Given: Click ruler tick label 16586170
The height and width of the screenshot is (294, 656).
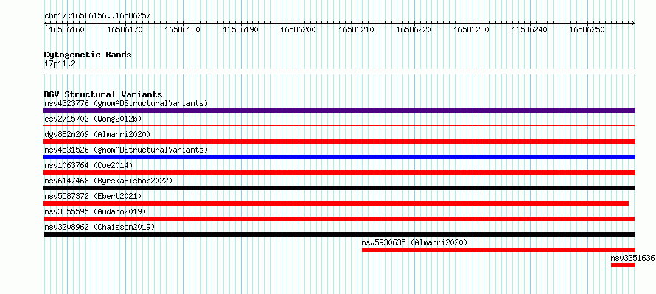Looking at the screenshot, I should 125,29.
